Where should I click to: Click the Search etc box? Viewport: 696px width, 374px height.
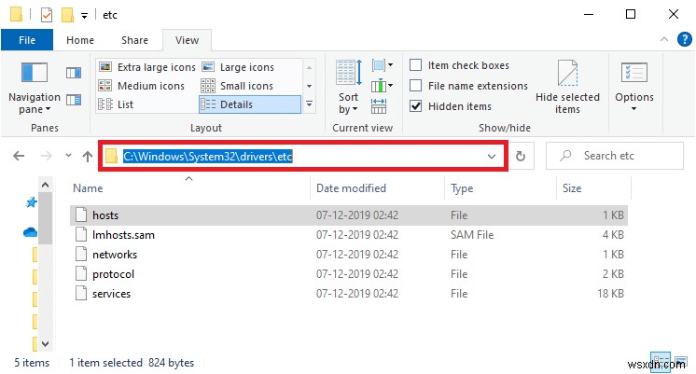pyautogui.click(x=615, y=156)
